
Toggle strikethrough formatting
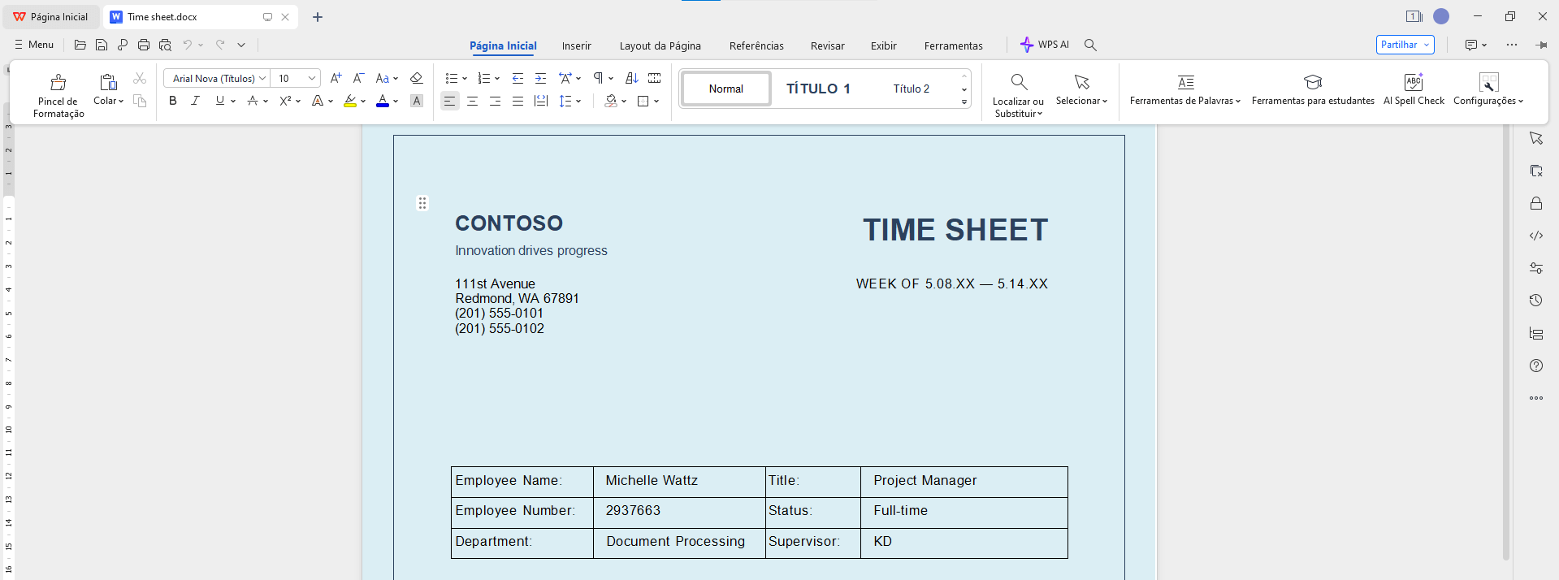coord(253,101)
